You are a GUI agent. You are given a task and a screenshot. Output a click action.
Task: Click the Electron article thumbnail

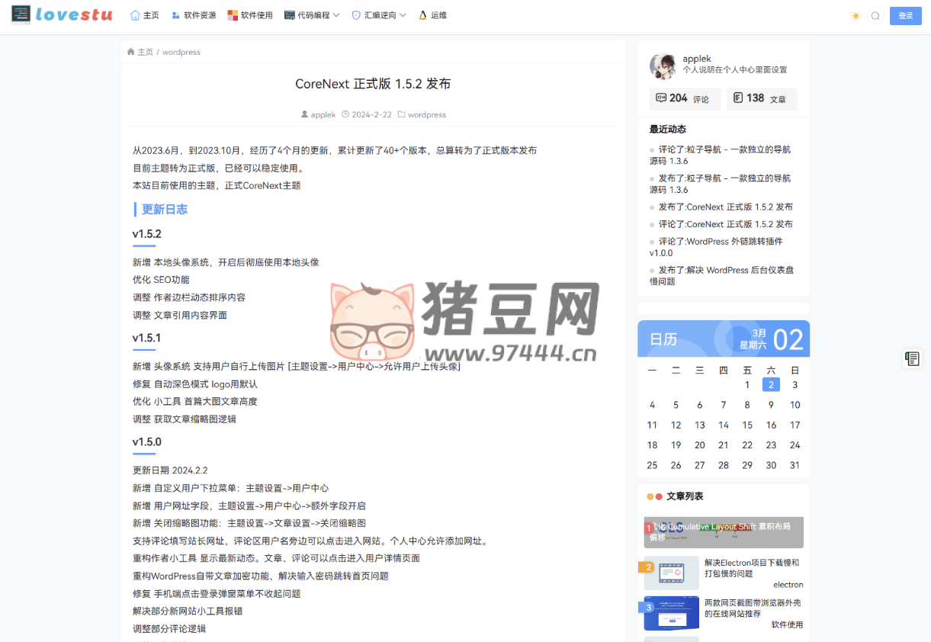click(671, 573)
